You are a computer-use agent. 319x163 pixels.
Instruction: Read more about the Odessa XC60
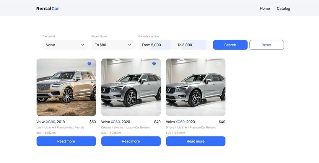pyautogui.click(x=131, y=141)
